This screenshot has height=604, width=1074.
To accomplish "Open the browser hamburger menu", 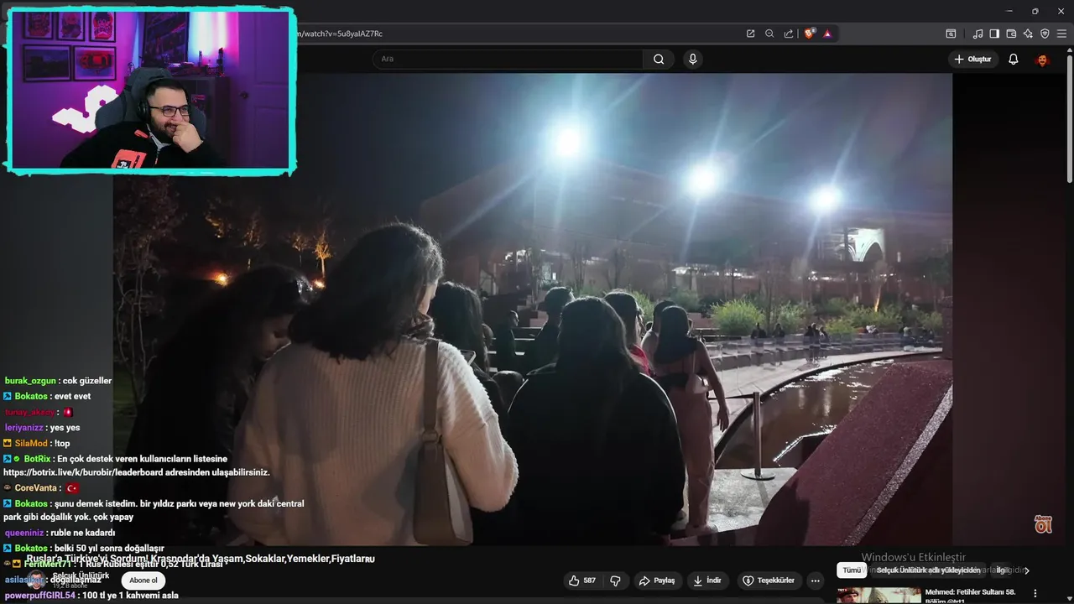I will click(x=1062, y=34).
